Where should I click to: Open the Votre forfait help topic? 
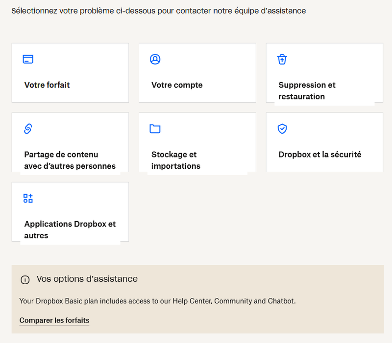(x=47, y=85)
